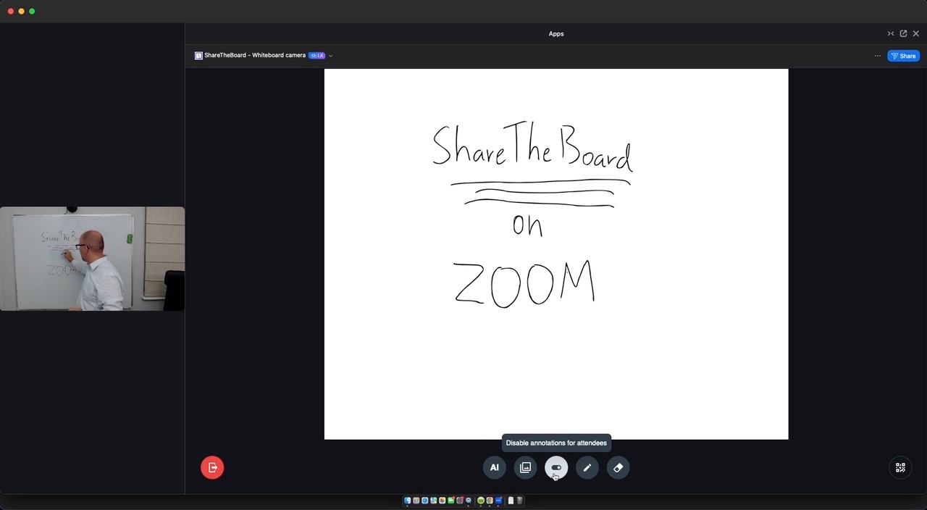Select the camera self-view thumbnail
This screenshot has height=510, width=927.
coord(92,258)
